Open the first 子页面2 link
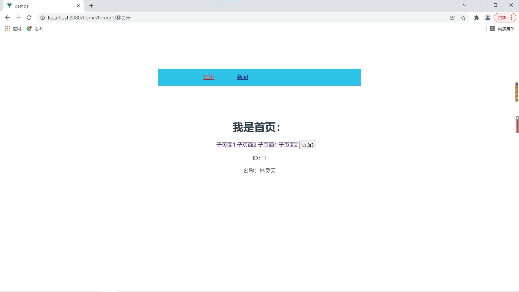The height and width of the screenshot is (292, 519). click(247, 145)
